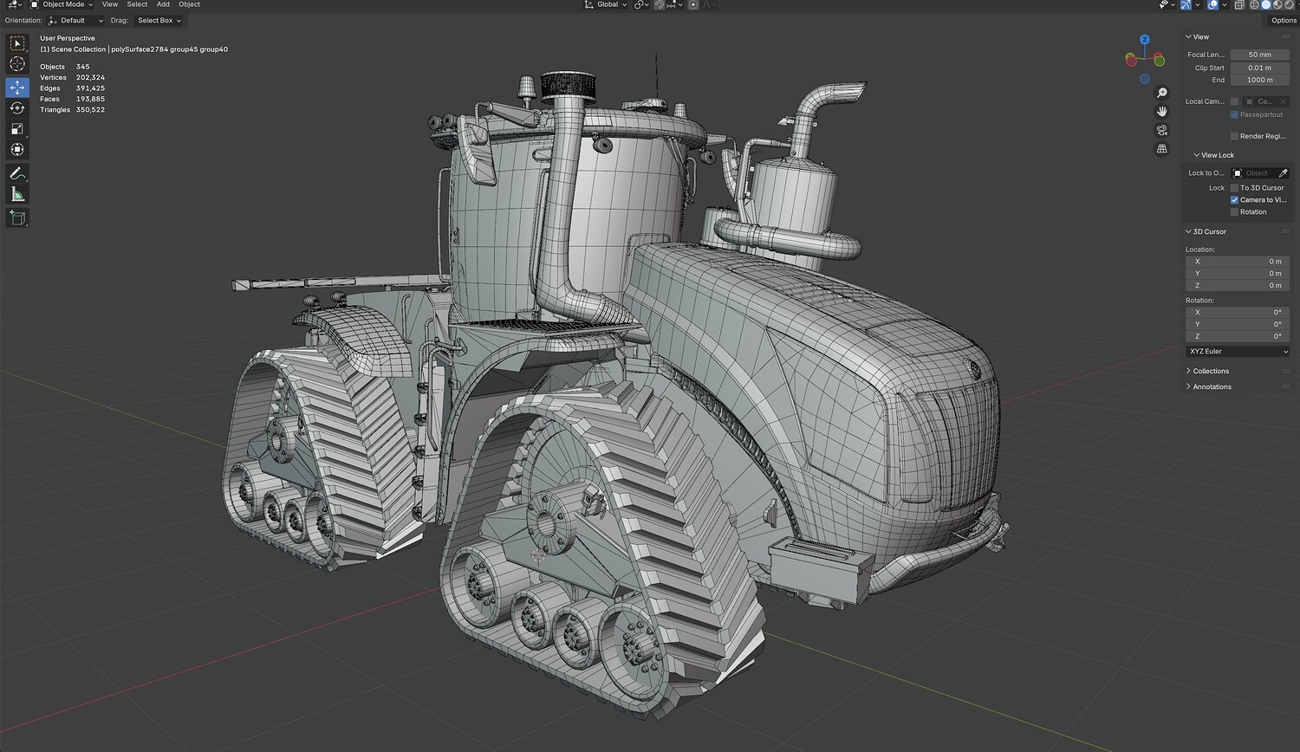Open the Select menu
1300x752 pixels.
click(x=137, y=4)
